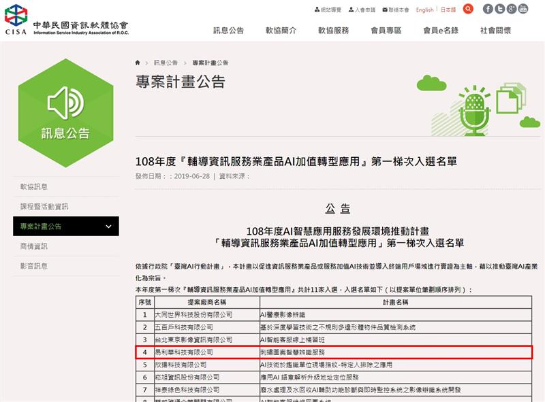Open the 網站導覽 sitemap link
This screenshot has width=545, height=402.
pos(328,10)
